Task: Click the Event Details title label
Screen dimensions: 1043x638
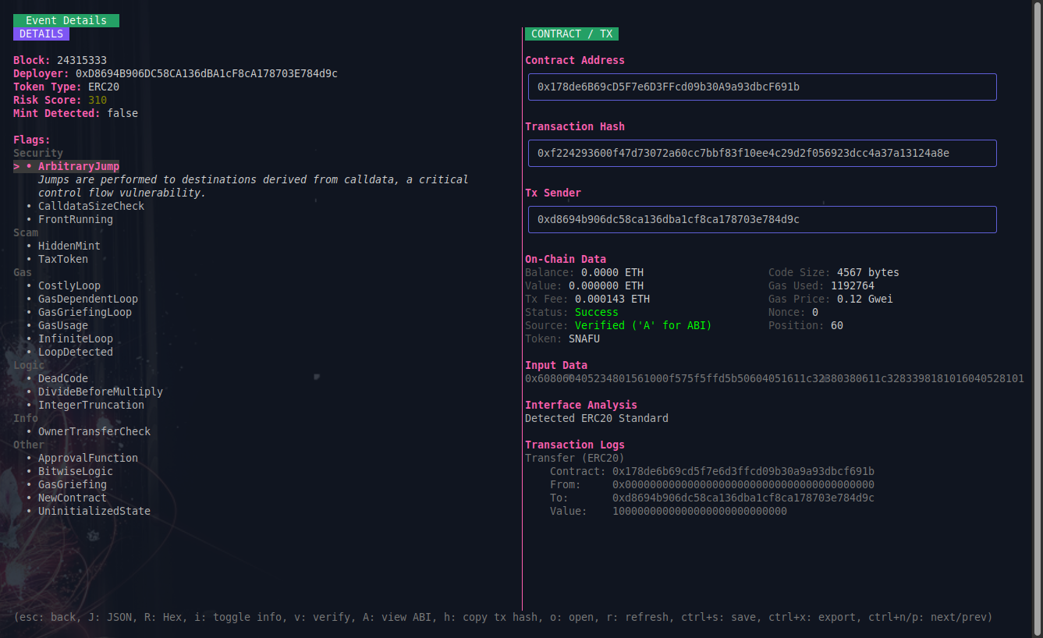Action: tap(66, 20)
